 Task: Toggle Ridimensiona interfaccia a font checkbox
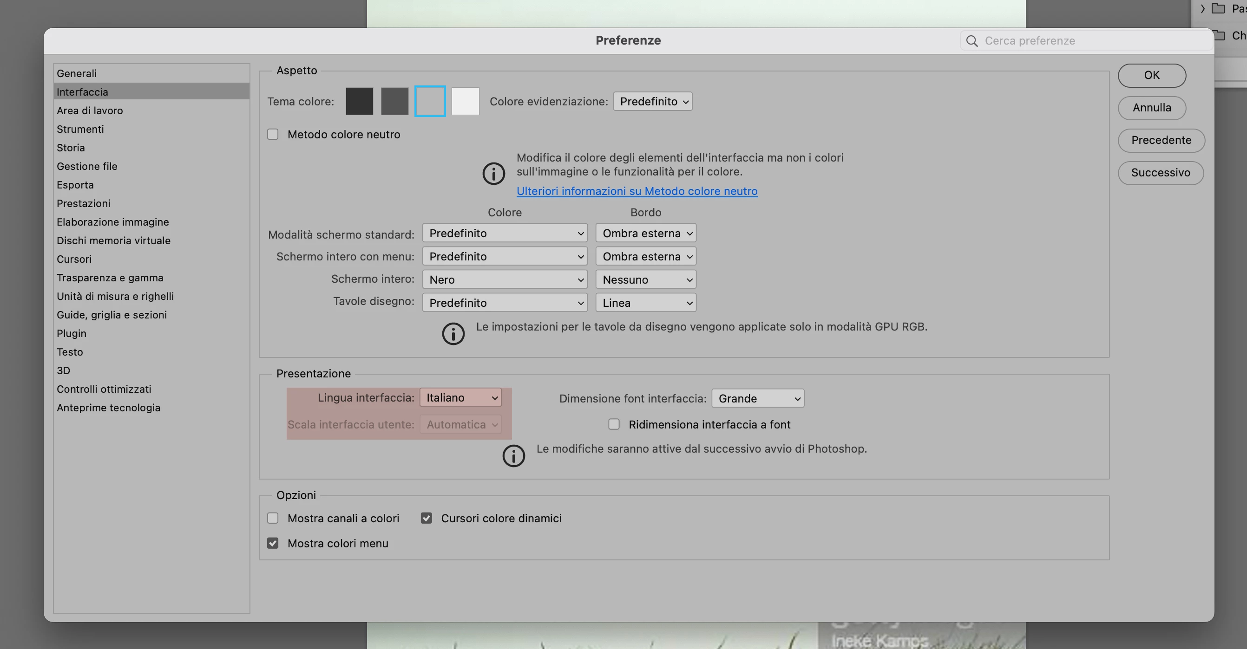pyautogui.click(x=614, y=424)
